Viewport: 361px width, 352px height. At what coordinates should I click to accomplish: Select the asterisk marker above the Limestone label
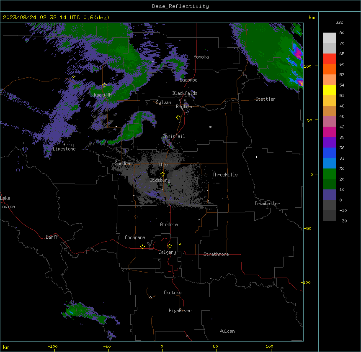[x=64, y=145]
